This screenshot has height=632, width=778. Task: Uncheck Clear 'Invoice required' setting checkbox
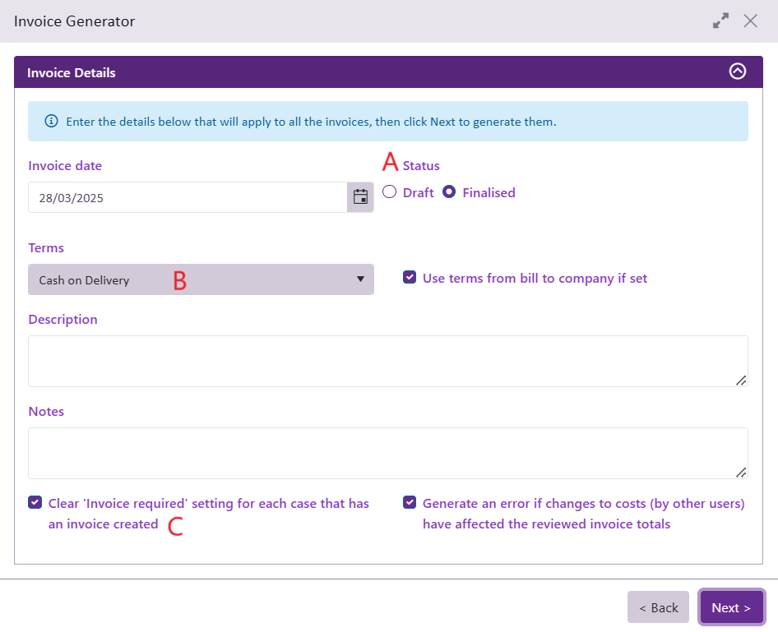click(35, 503)
